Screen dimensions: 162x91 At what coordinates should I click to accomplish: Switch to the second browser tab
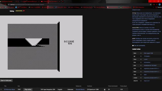(x=30, y=2)
